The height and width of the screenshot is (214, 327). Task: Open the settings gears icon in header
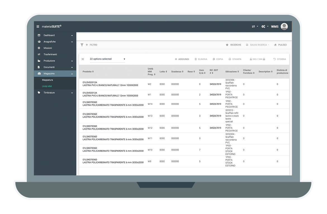tap(263, 27)
